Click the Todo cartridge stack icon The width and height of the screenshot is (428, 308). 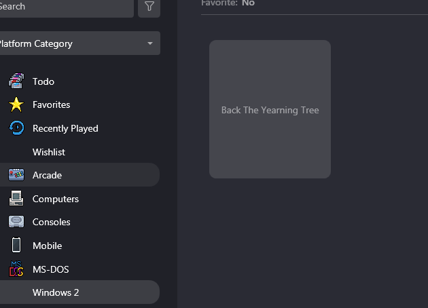(x=16, y=81)
